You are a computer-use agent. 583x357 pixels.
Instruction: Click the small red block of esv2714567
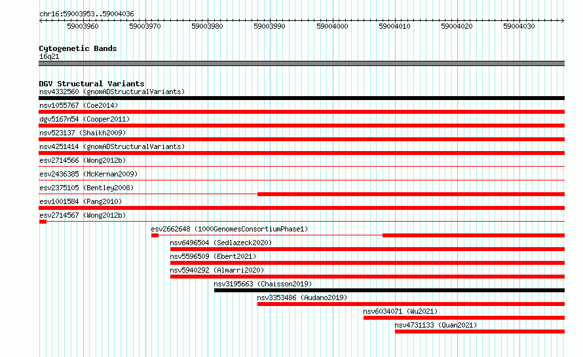pyautogui.click(x=43, y=222)
